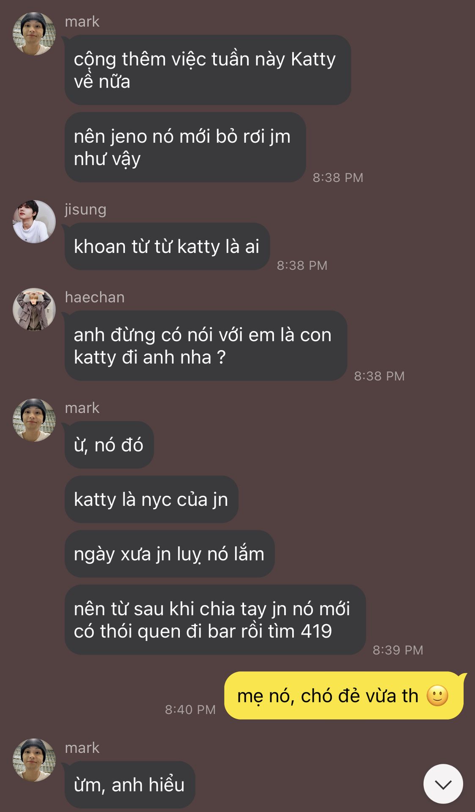Tap the scroll-to-bottom chevron button

point(443,784)
